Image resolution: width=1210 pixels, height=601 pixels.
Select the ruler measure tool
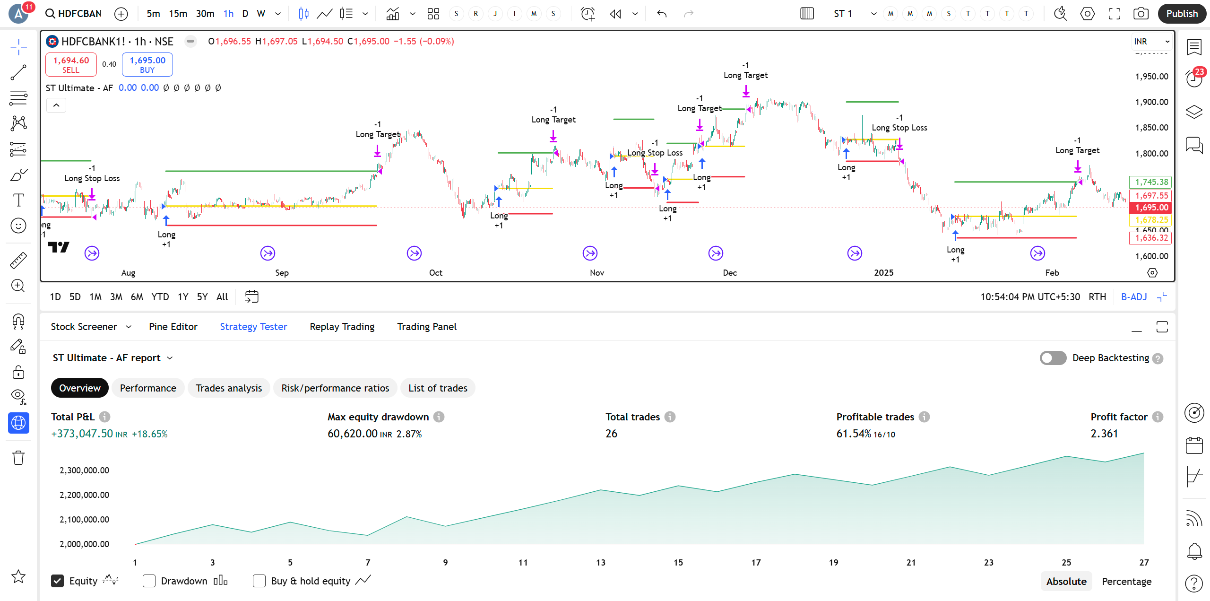point(18,260)
